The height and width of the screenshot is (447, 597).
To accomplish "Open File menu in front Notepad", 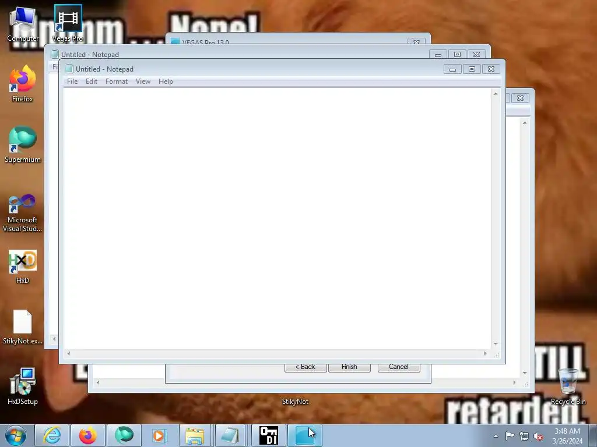I will click(x=72, y=81).
